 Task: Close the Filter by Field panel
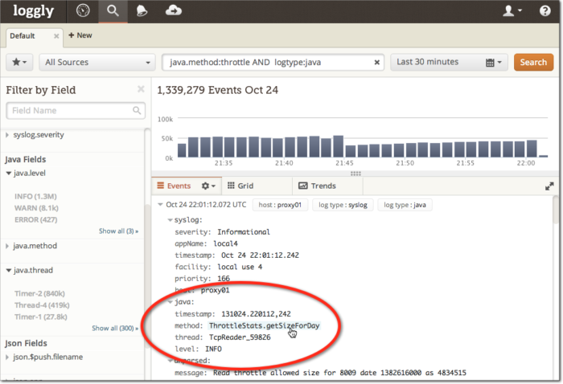[x=141, y=89]
